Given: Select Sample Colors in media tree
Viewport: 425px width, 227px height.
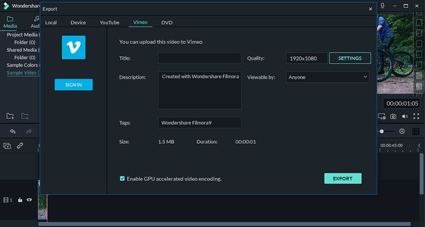Looking at the screenshot, I should (x=23, y=65).
